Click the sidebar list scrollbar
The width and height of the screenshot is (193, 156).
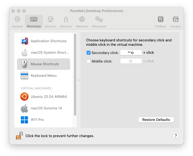coord(75,74)
